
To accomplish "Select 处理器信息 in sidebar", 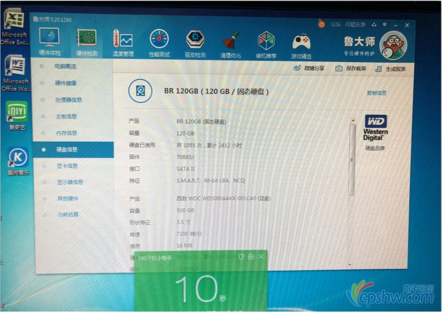I will 69,99.
